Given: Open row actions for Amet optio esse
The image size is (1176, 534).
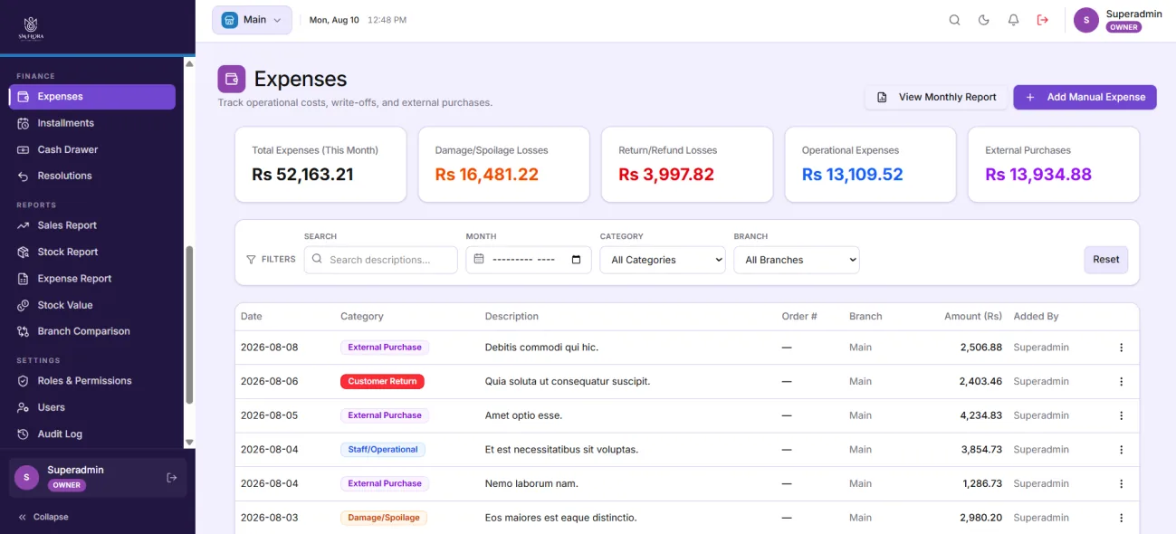Looking at the screenshot, I should point(1121,415).
